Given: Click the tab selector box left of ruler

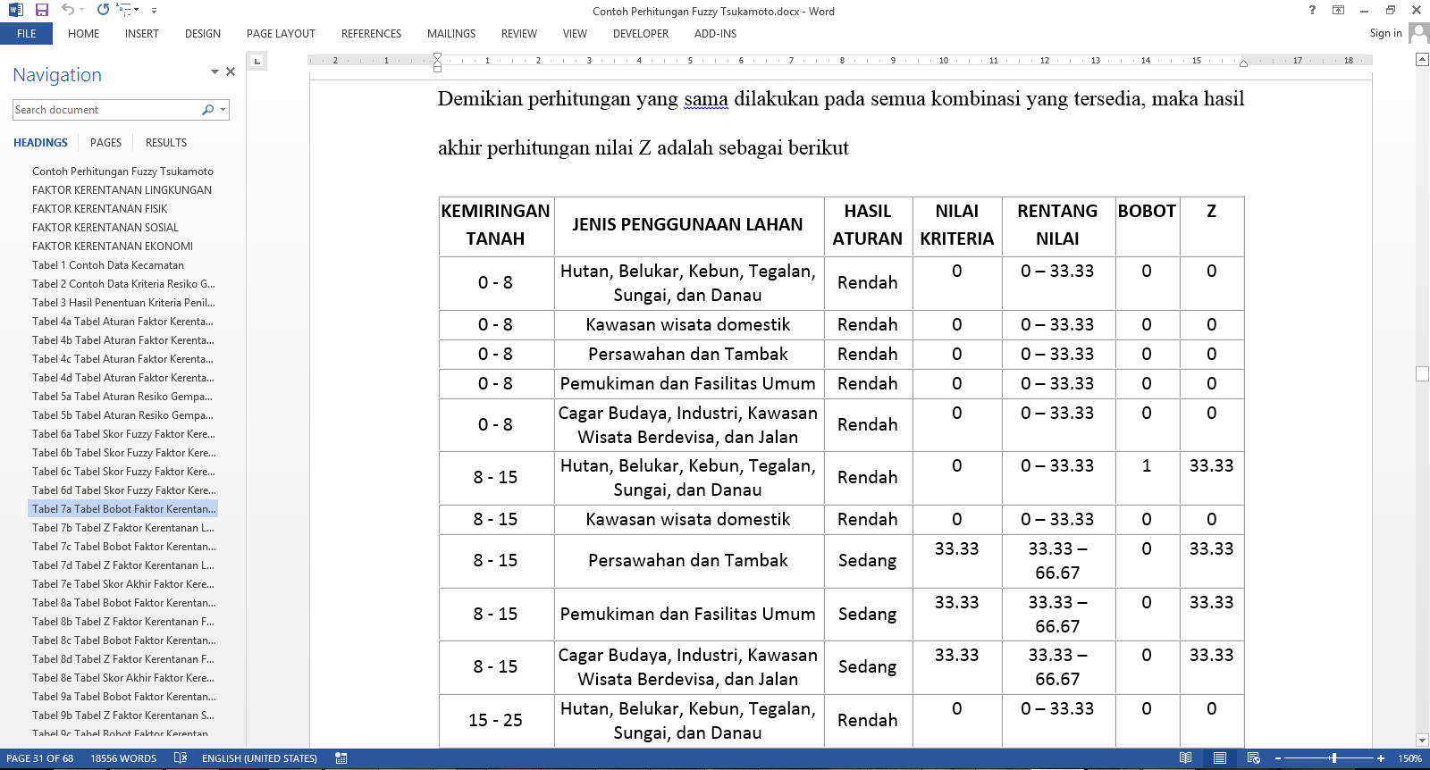Looking at the screenshot, I should pos(257,61).
